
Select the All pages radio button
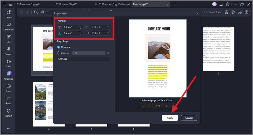click(x=59, y=47)
